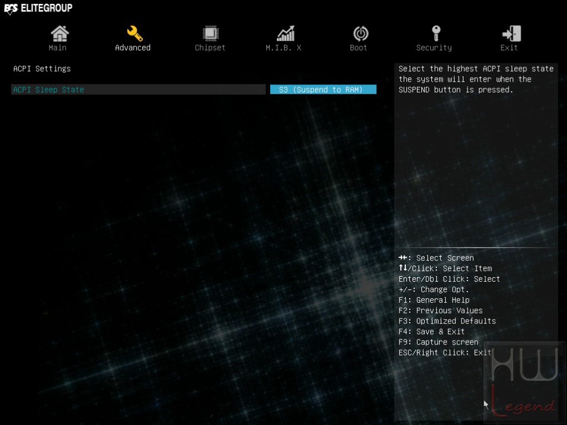
Task: Go to the Chipset tab label
Action: (x=210, y=48)
